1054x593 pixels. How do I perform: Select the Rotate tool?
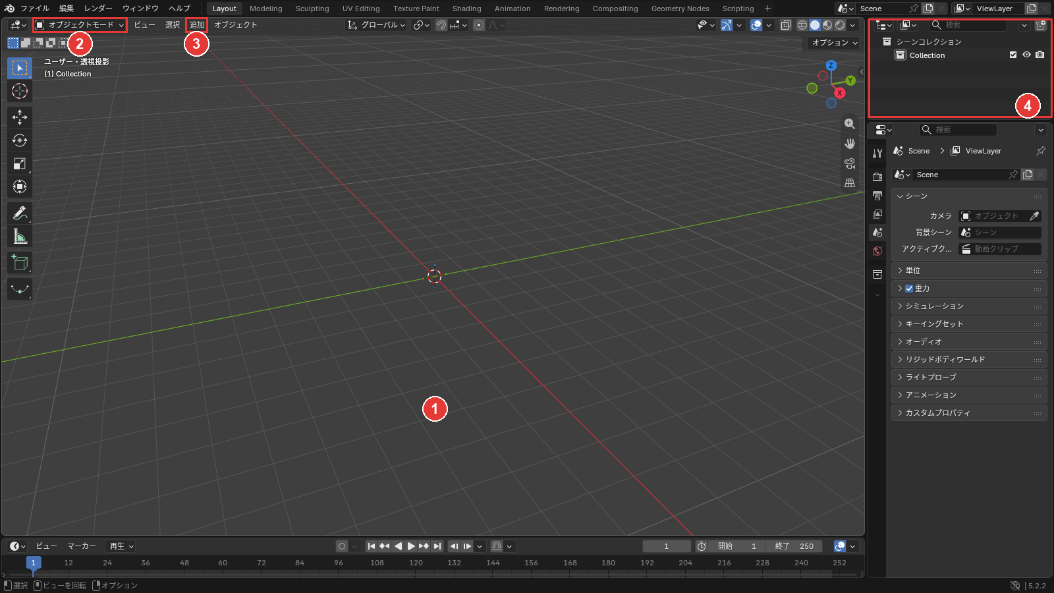pyautogui.click(x=20, y=140)
